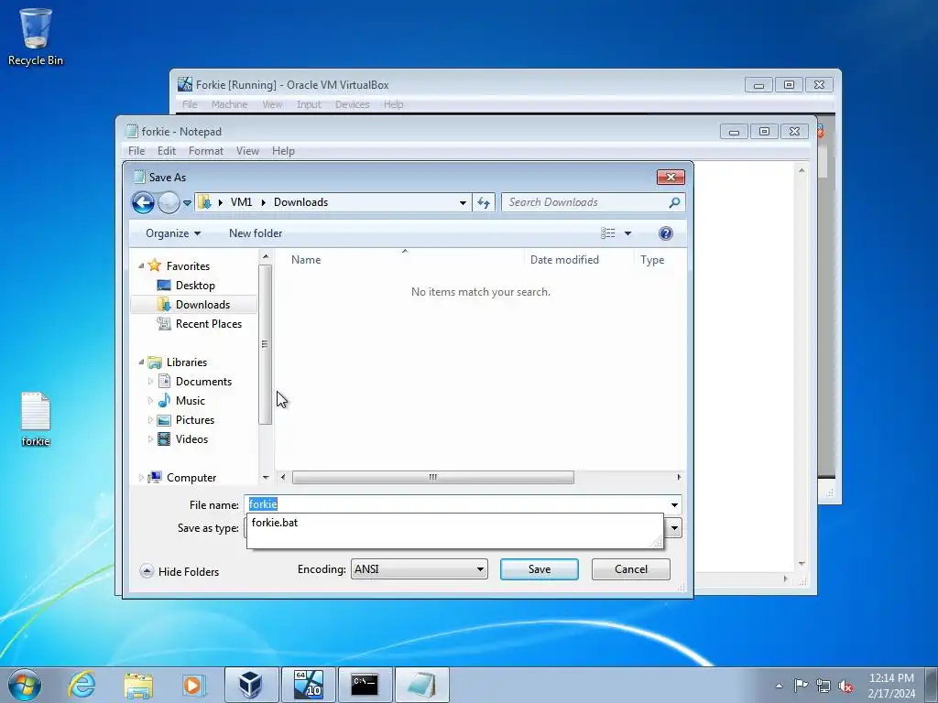
Task: Launch Internet Explorer from taskbar
Action: [82, 685]
